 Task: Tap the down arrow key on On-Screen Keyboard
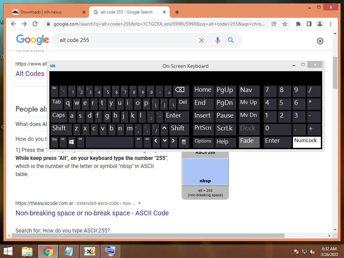(165, 142)
